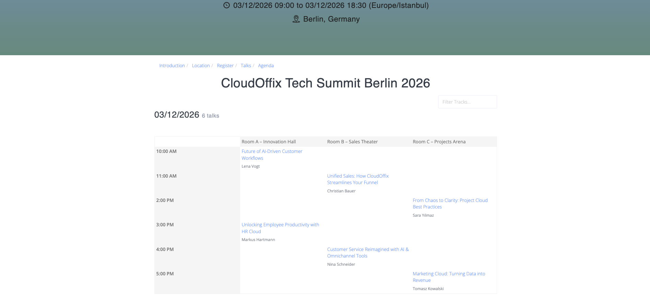The height and width of the screenshot is (299, 650).
Task: Go to the Register page link
Action: 225,65
